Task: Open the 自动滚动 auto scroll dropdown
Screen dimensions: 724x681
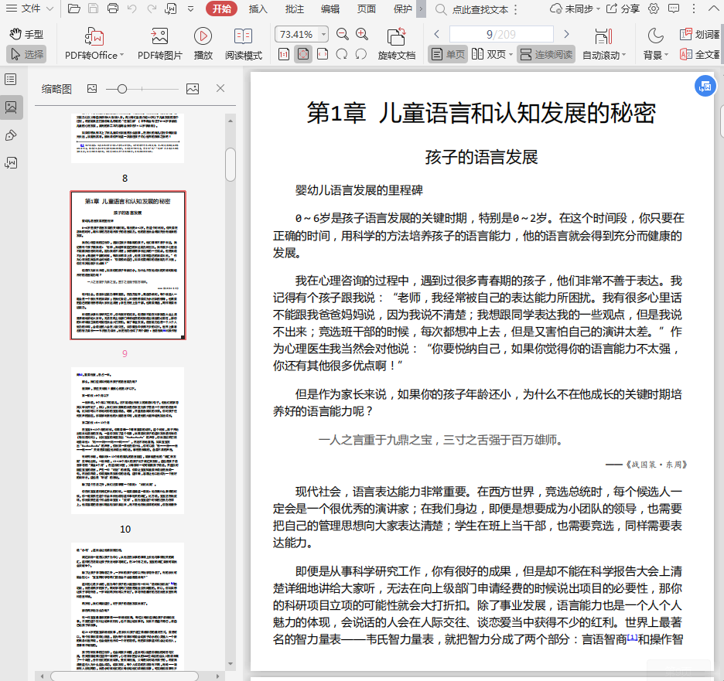Action: pyautogui.click(x=604, y=44)
